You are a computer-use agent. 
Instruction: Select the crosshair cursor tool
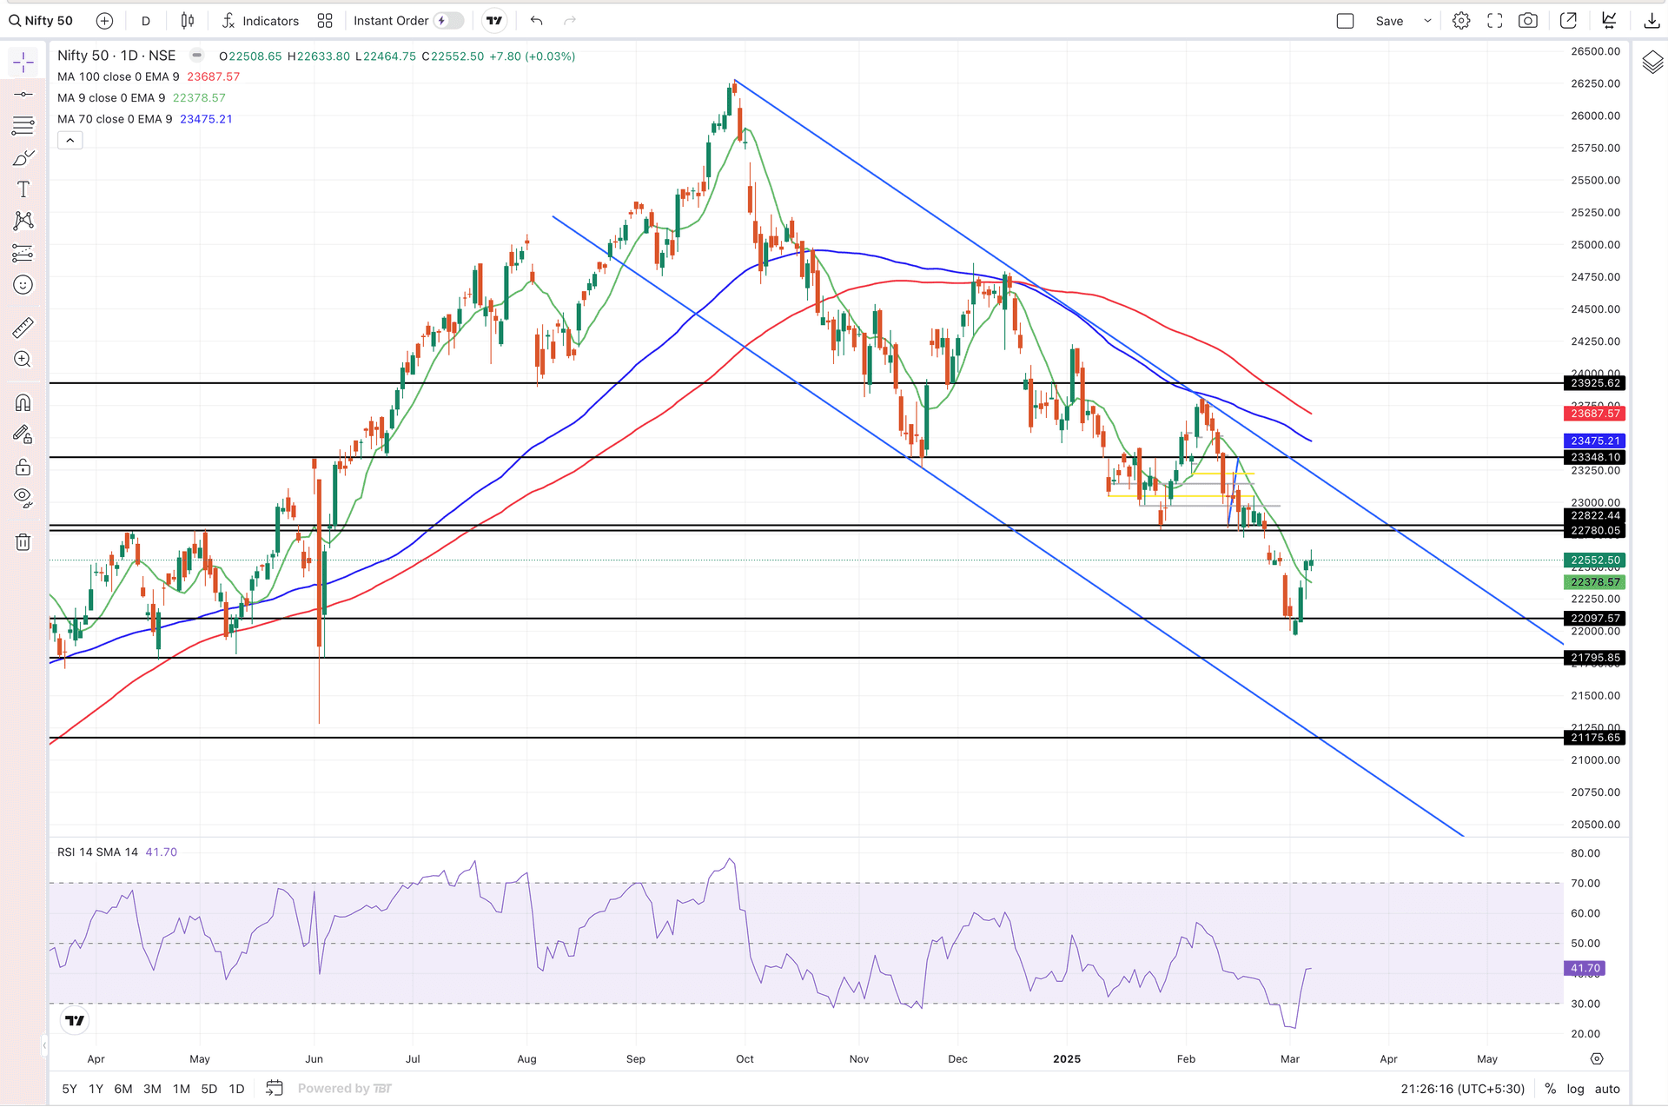click(23, 62)
